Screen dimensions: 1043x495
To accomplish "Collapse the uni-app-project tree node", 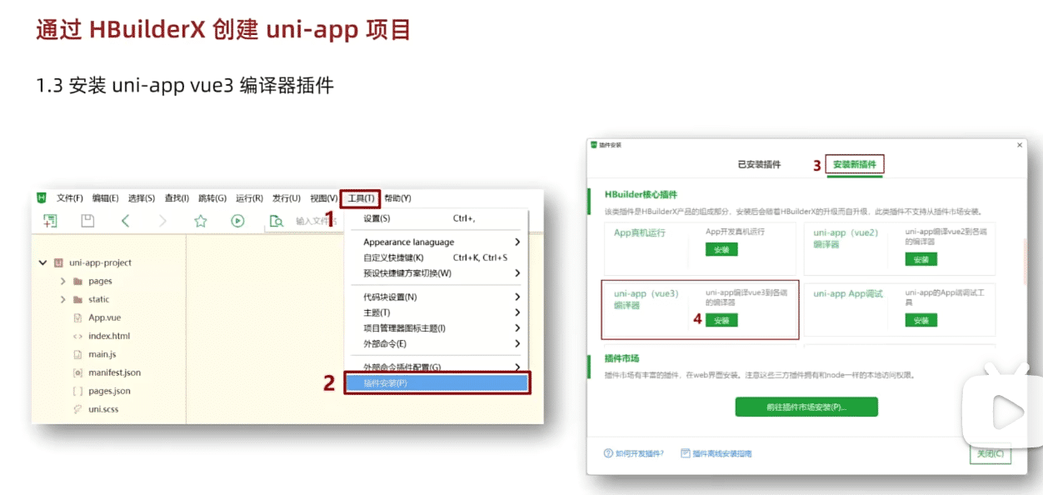I will (x=42, y=262).
